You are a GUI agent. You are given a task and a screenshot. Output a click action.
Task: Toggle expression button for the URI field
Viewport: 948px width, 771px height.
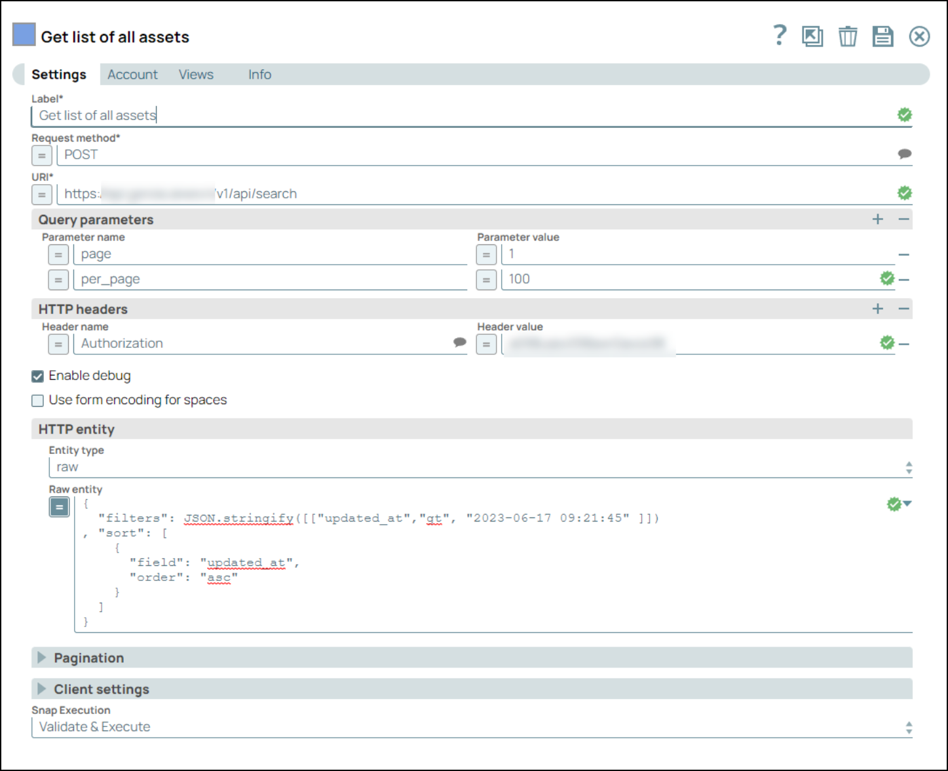pyautogui.click(x=42, y=195)
